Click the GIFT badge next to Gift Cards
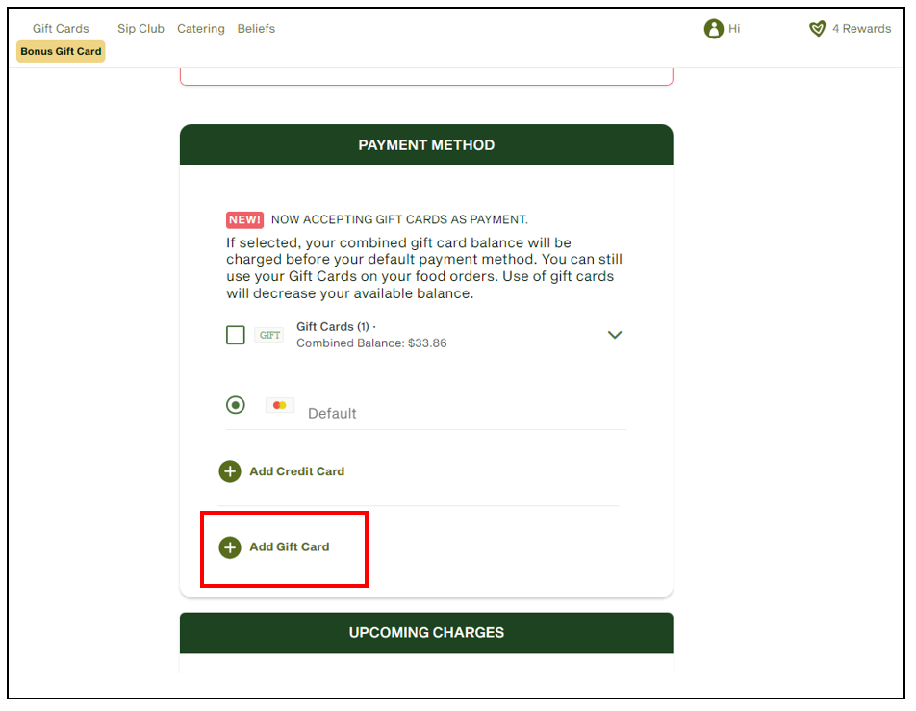The height and width of the screenshot is (711, 916). click(268, 335)
